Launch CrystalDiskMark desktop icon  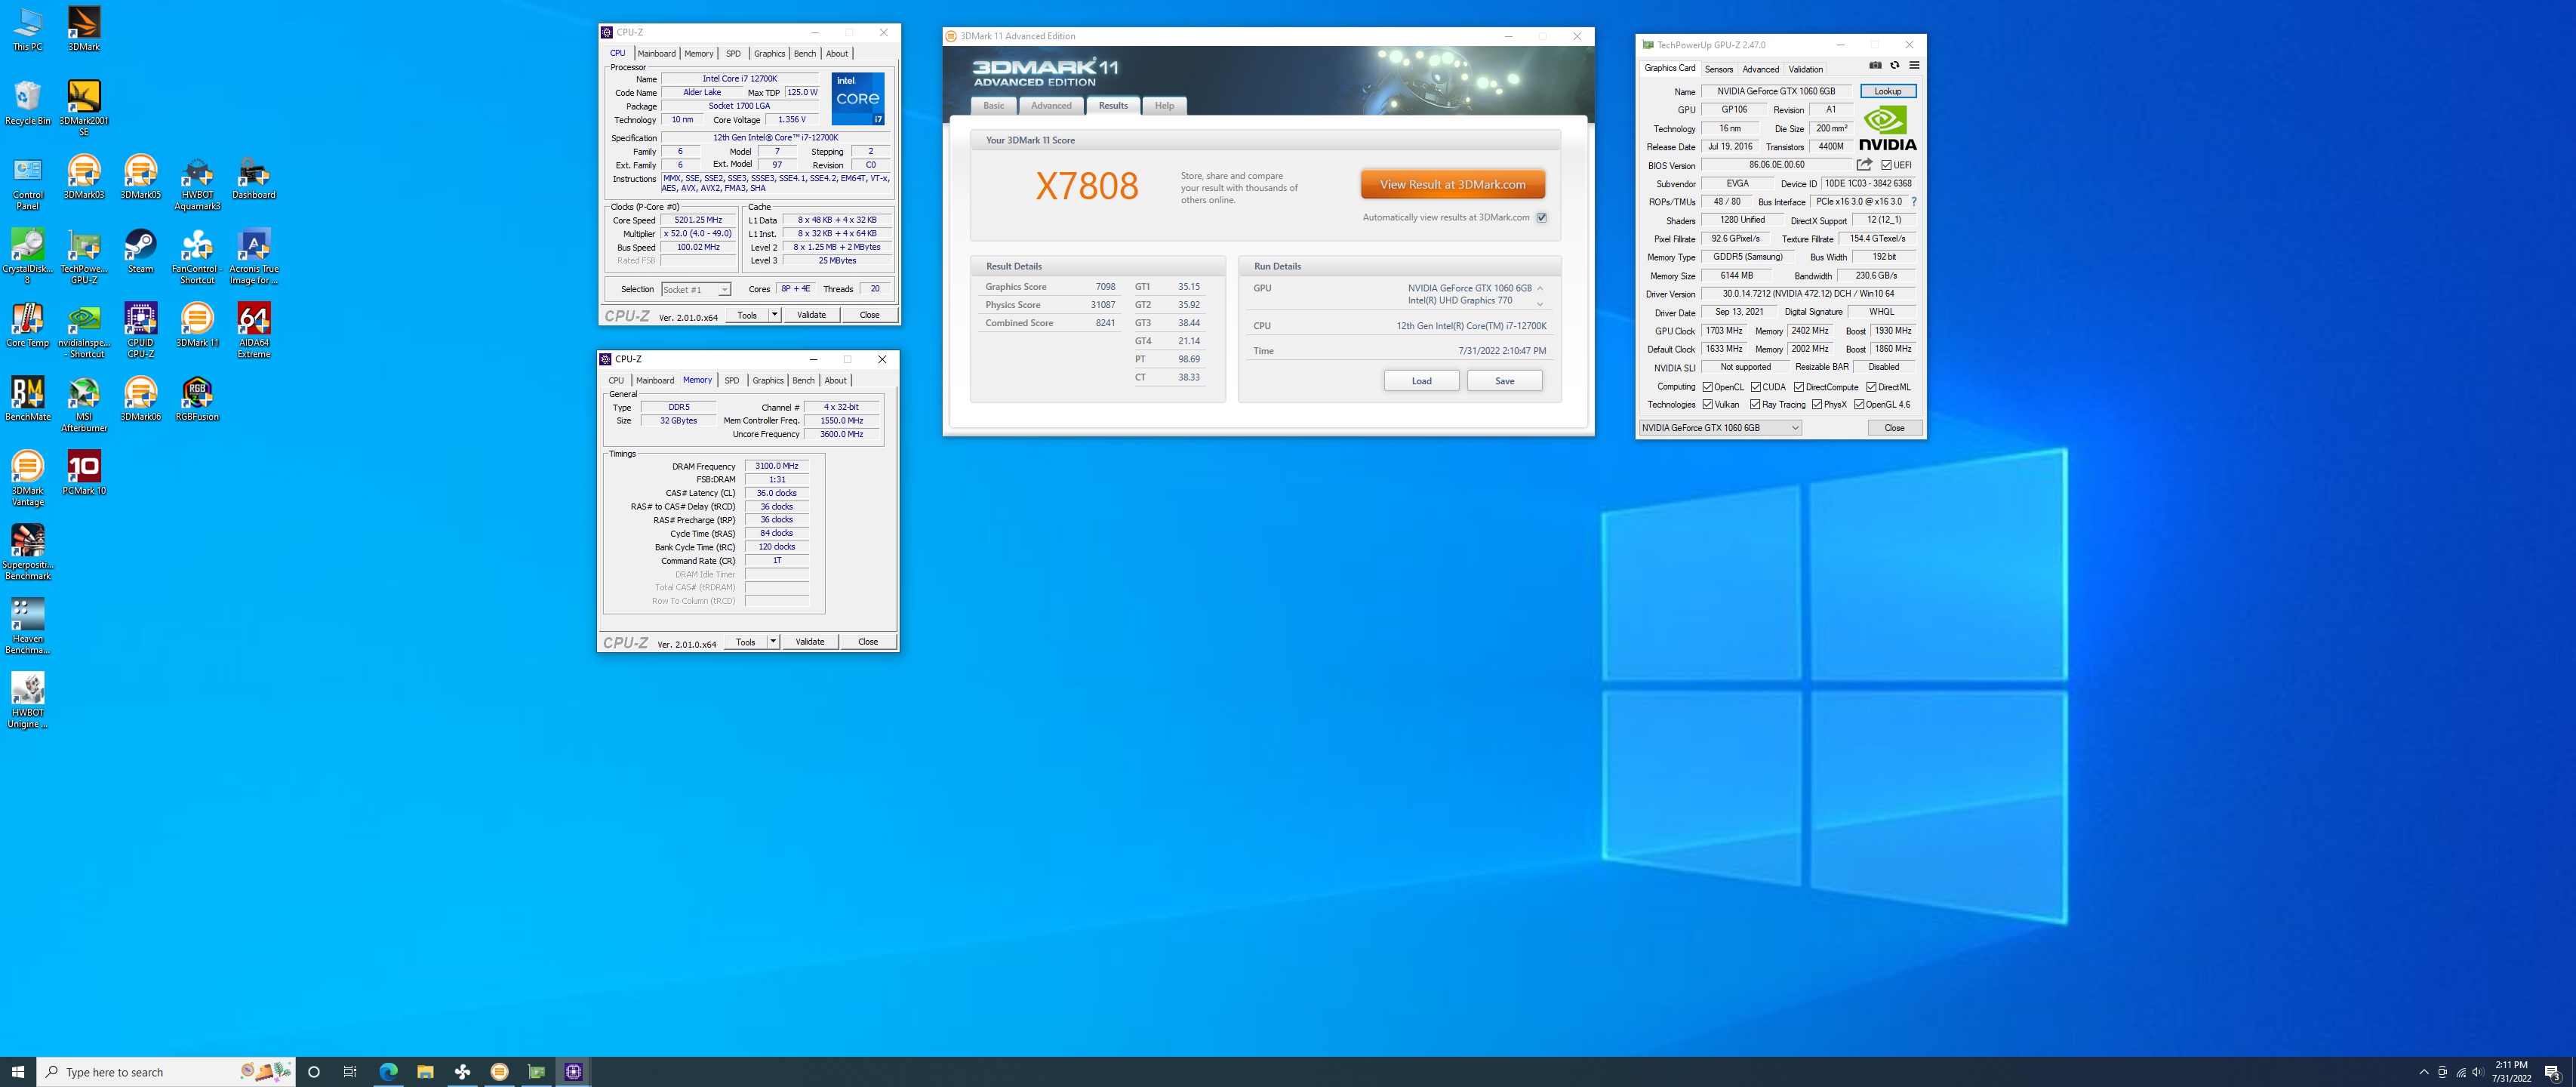(28, 256)
